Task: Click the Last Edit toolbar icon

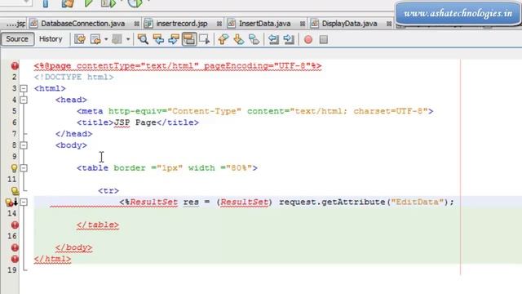Action: pos(80,39)
